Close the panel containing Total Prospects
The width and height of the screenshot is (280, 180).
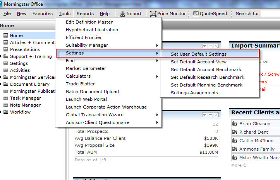pos(216,115)
